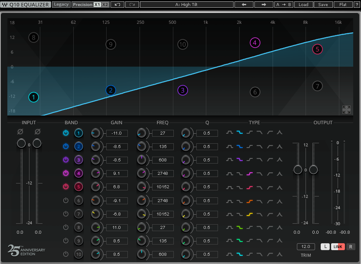Toggle band 3 power button
This screenshot has height=264, width=361.
[66, 159]
